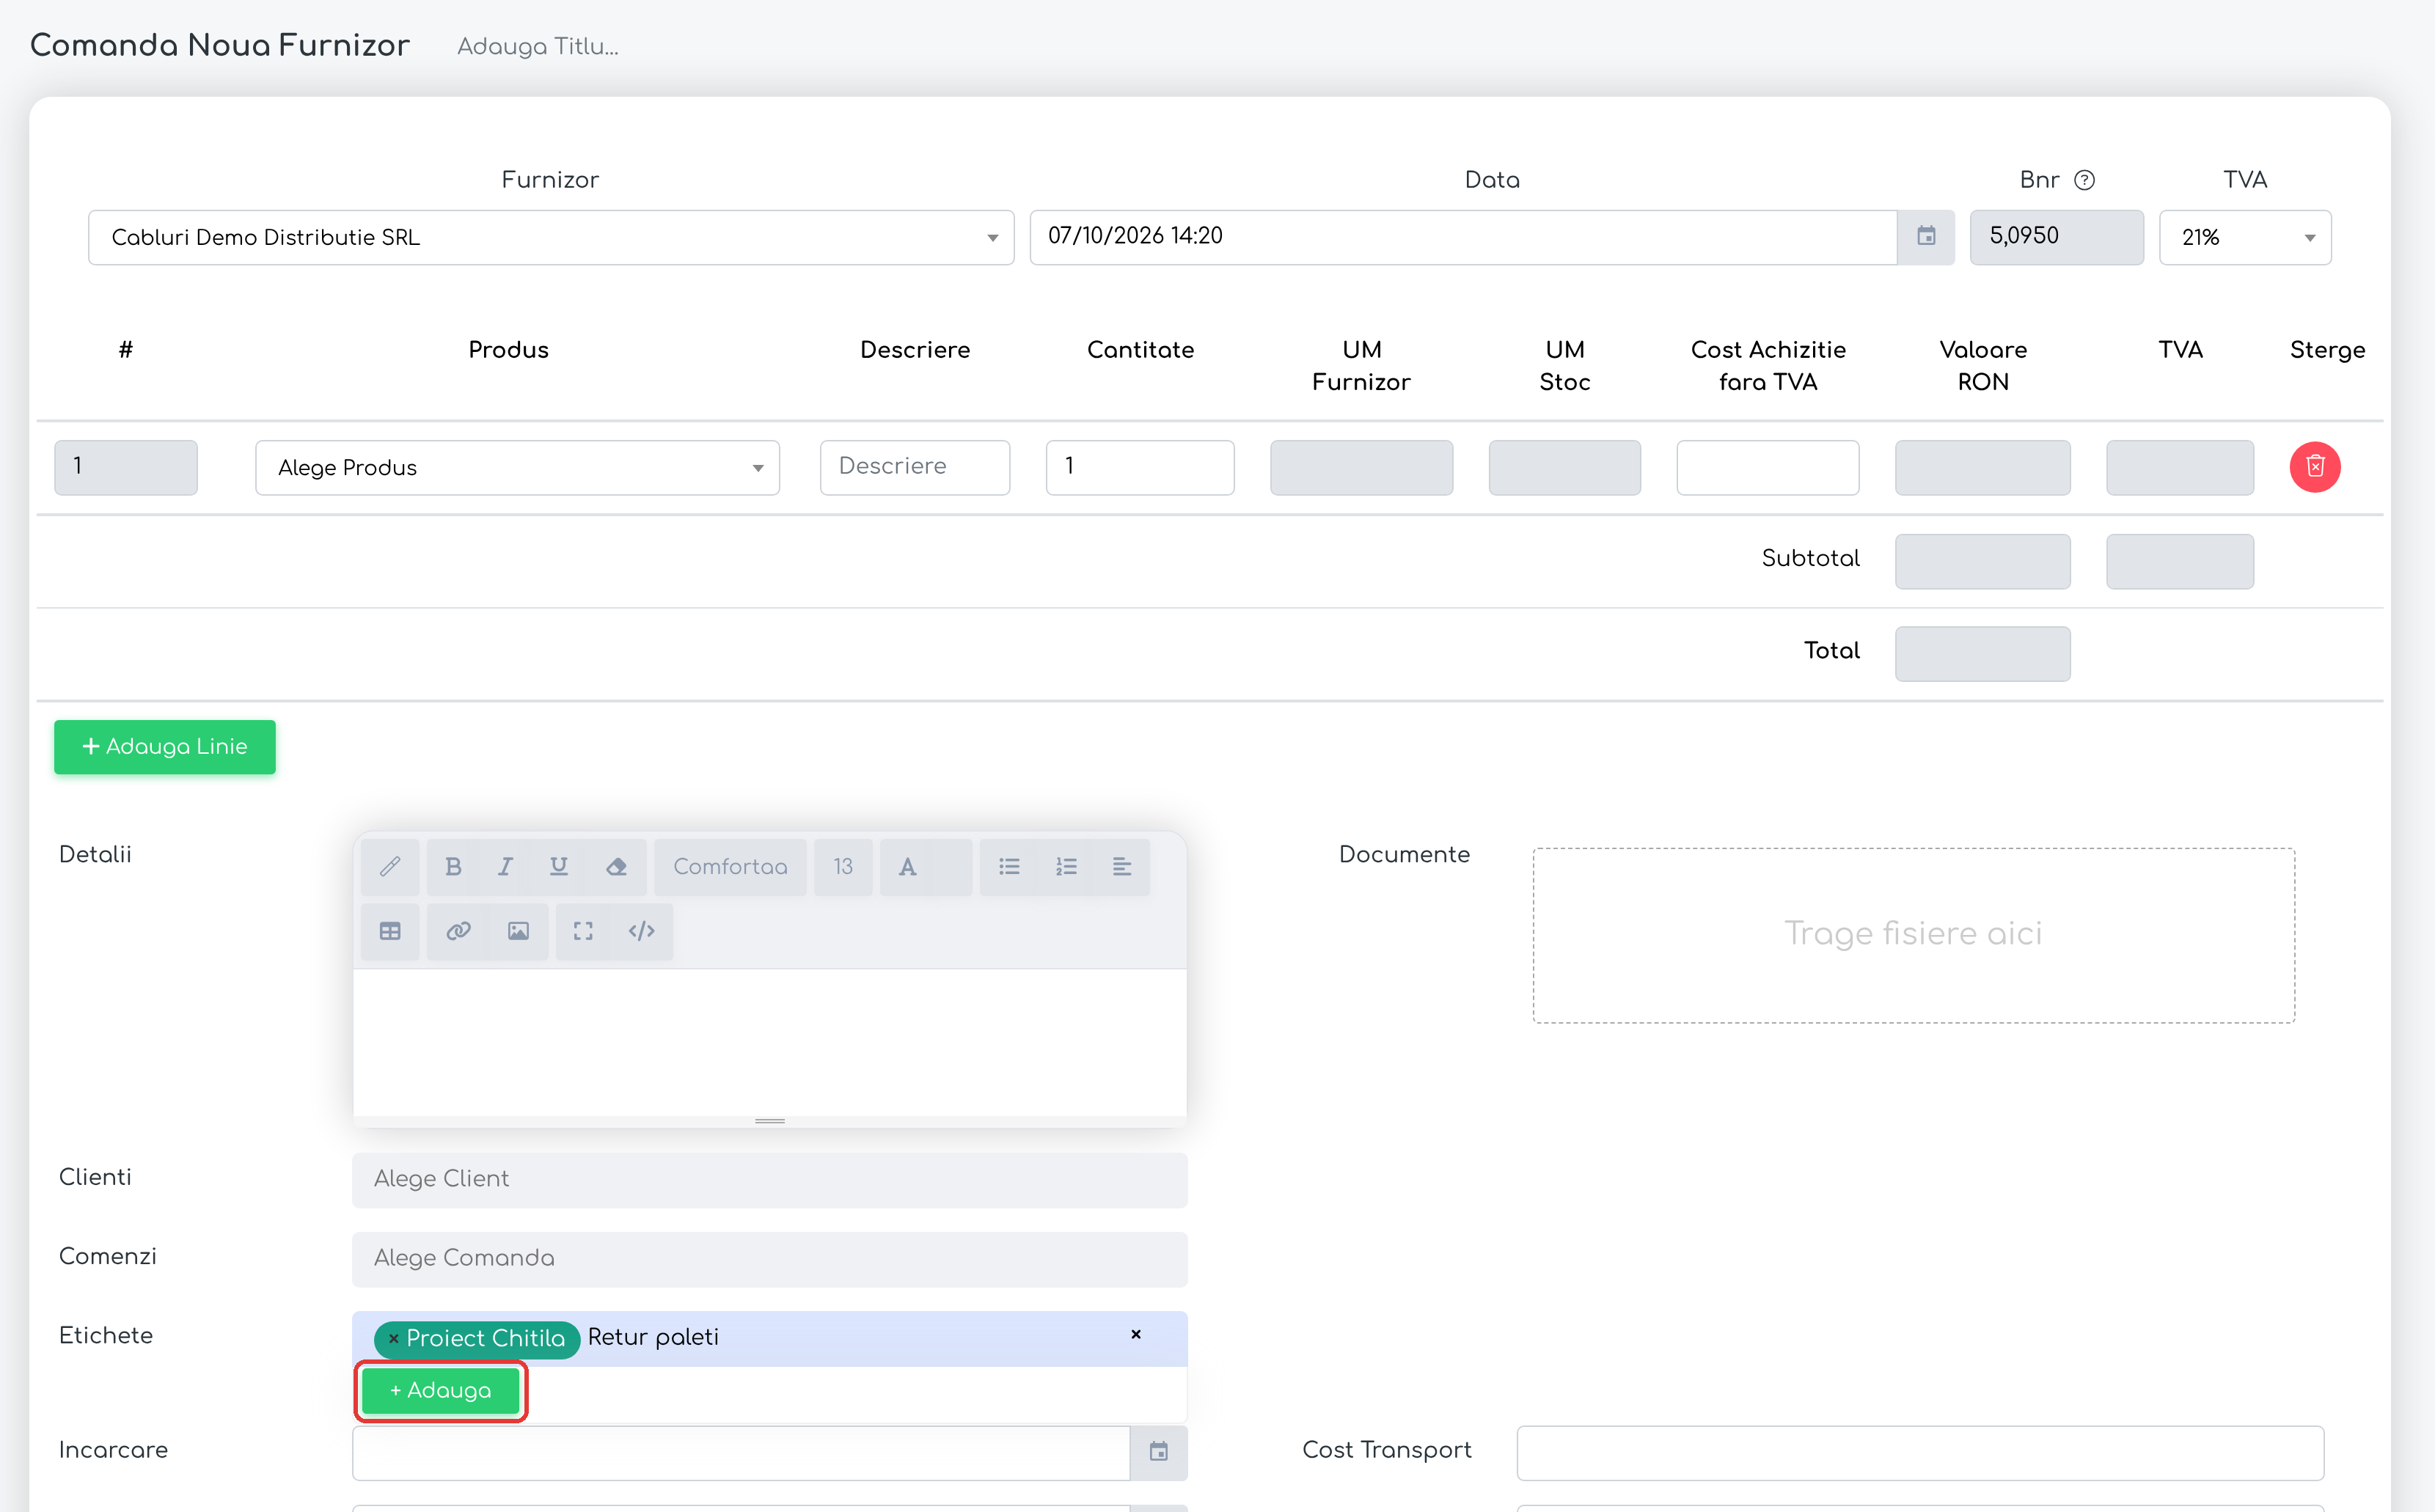Insert a table in the editor
The width and height of the screenshot is (2435, 1512).
[390, 931]
